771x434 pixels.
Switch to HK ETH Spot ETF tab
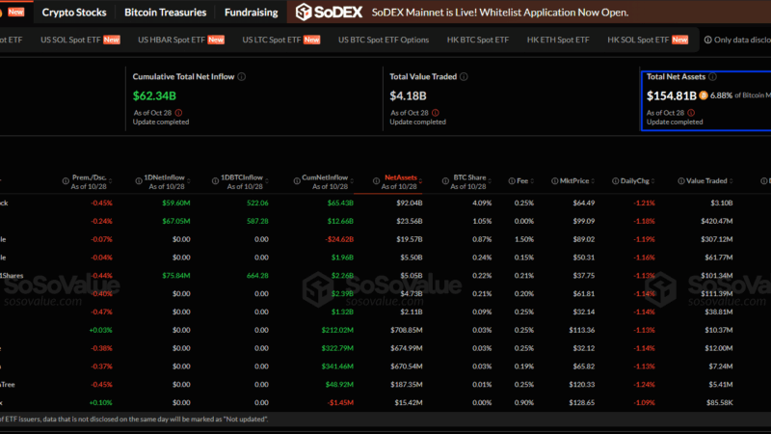click(x=558, y=40)
